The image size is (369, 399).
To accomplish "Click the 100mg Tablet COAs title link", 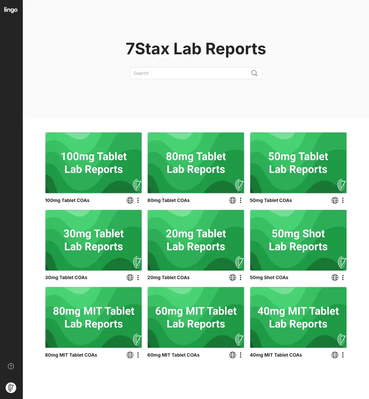I will (67, 200).
